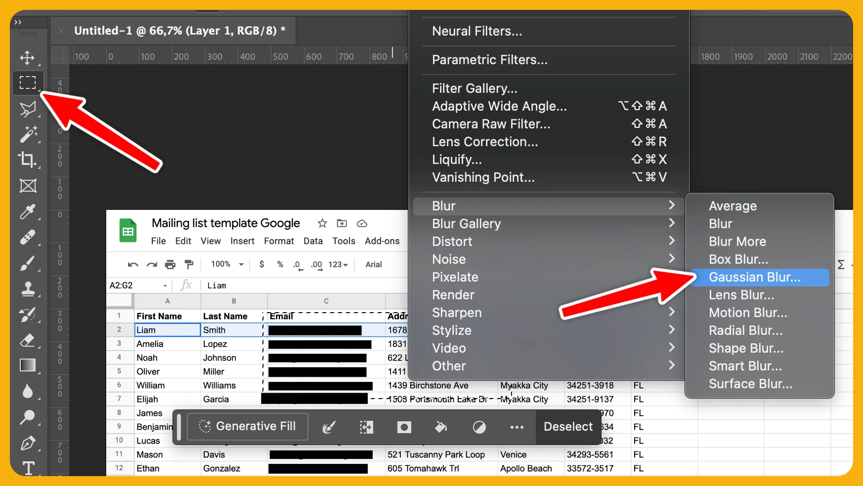Expand the Pixelate submenu
Viewport: 863px width, 486px height.
(549, 277)
